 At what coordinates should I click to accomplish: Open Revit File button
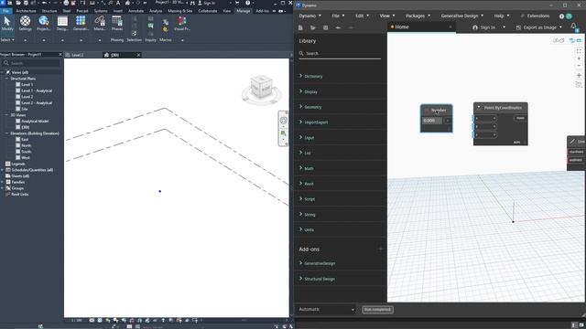6,11
